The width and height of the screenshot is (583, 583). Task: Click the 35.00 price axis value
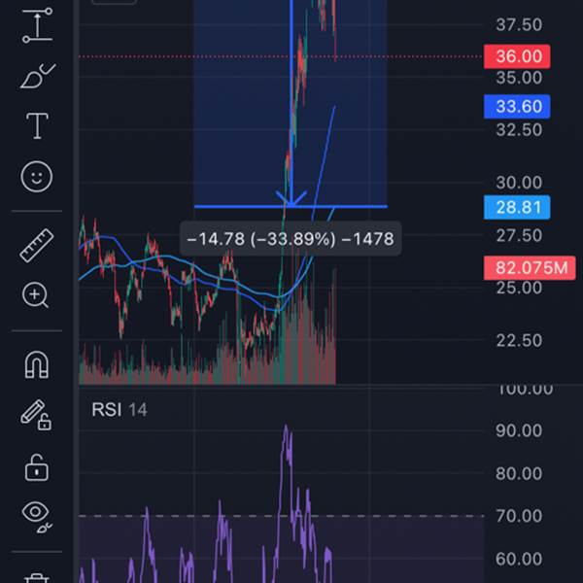coord(519,78)
